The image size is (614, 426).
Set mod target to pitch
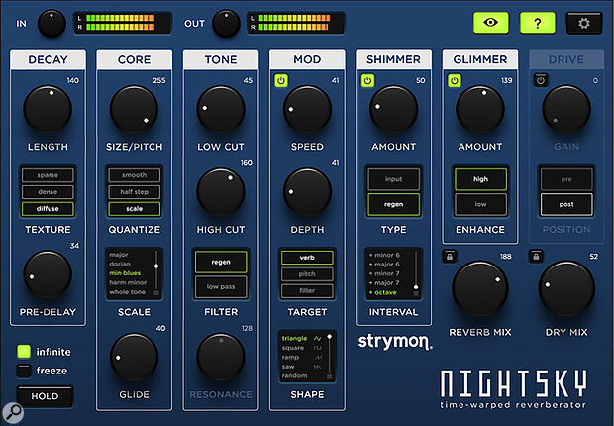(307, 274)
